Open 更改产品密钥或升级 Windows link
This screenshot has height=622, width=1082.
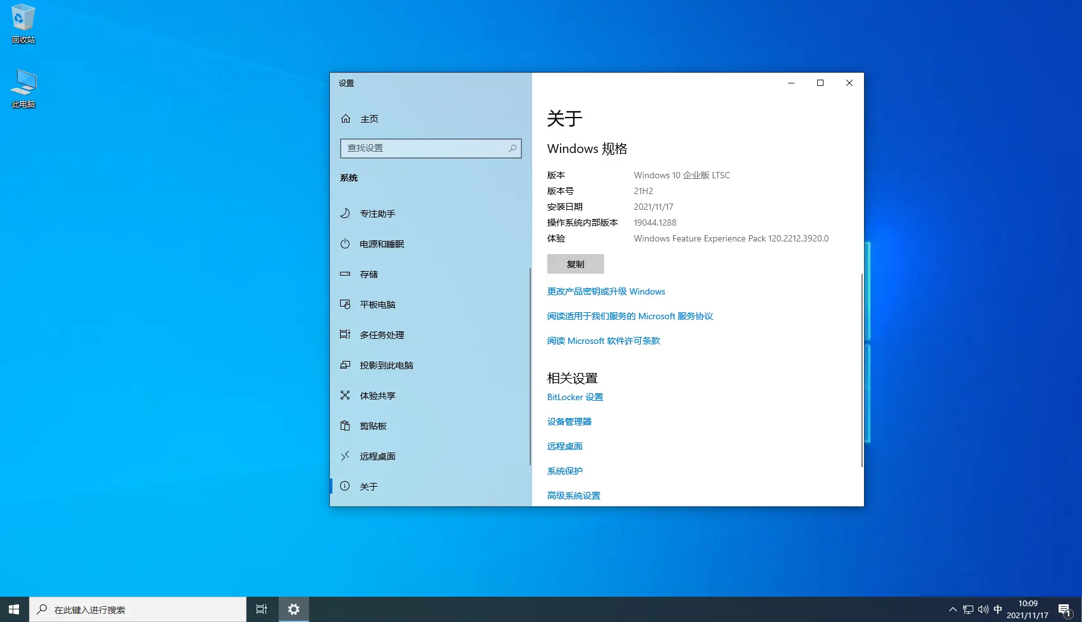pos(606,291)
